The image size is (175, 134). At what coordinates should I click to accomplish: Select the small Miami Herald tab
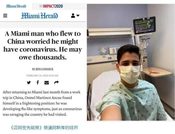[16, 6]
